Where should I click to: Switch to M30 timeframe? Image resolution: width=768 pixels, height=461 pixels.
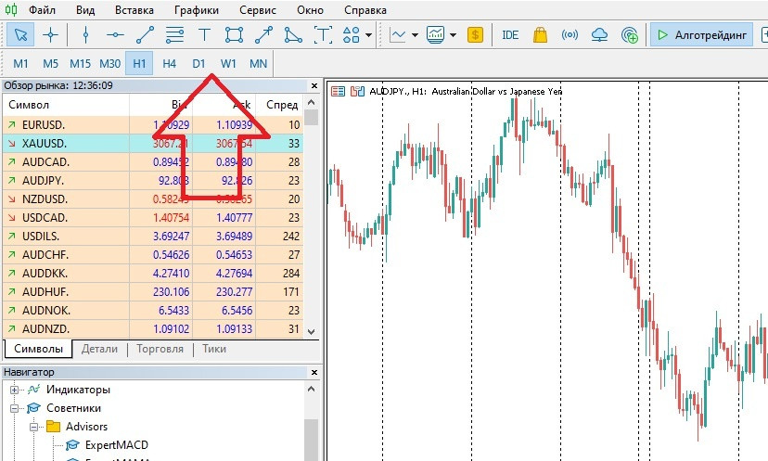tap(109, 64)
